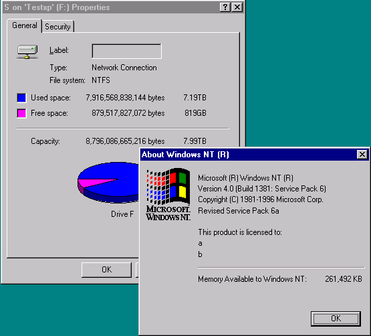Viewport: 371px width, 336px height.
Task: Click 'Memory Available to Windows NT:' label
Action: tap(252, 279)
